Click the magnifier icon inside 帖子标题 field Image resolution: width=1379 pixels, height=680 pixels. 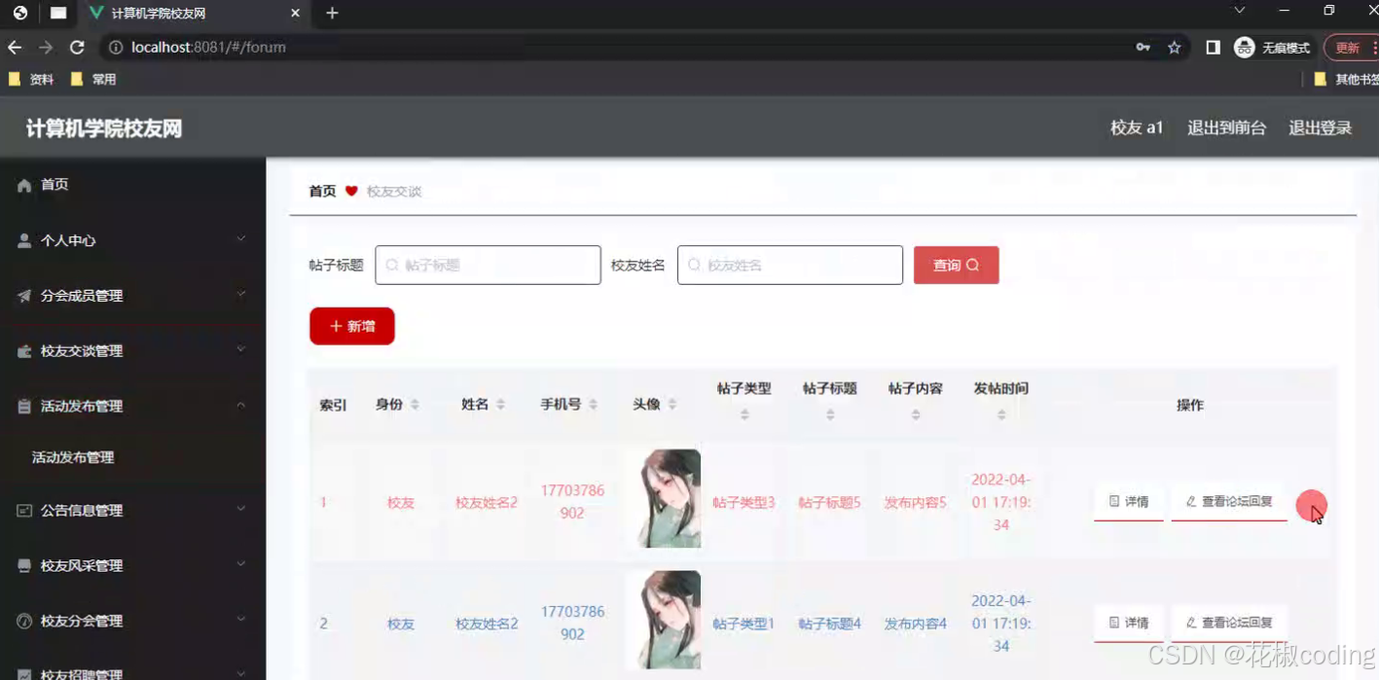coord(392,265)
